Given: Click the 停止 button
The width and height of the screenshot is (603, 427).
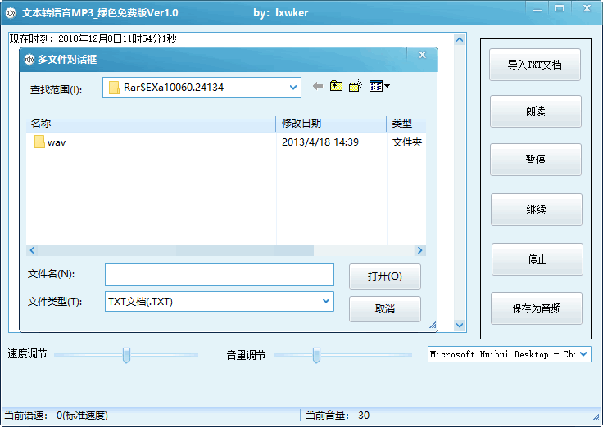Looking at the screenshot, I should 537,259.
